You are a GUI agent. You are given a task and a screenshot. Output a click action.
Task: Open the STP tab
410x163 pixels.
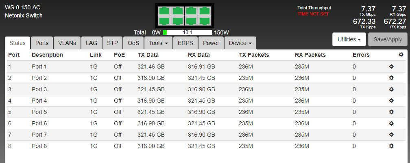tap(112, 43)
